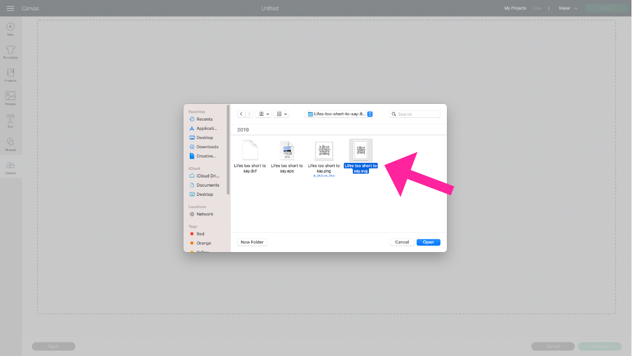Image resolution: width=632 pixels, height=356 pixels.
Task: Click Open to import the SVG
Action: (x=428, y=242)
